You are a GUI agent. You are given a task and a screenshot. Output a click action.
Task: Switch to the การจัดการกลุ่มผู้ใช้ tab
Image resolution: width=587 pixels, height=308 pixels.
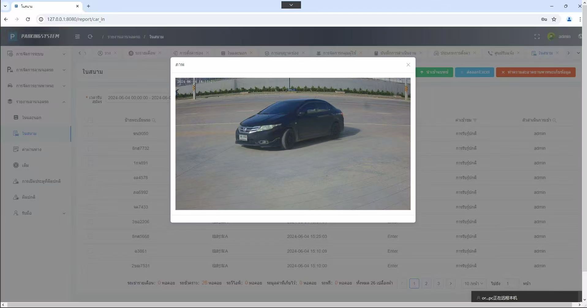339,53
